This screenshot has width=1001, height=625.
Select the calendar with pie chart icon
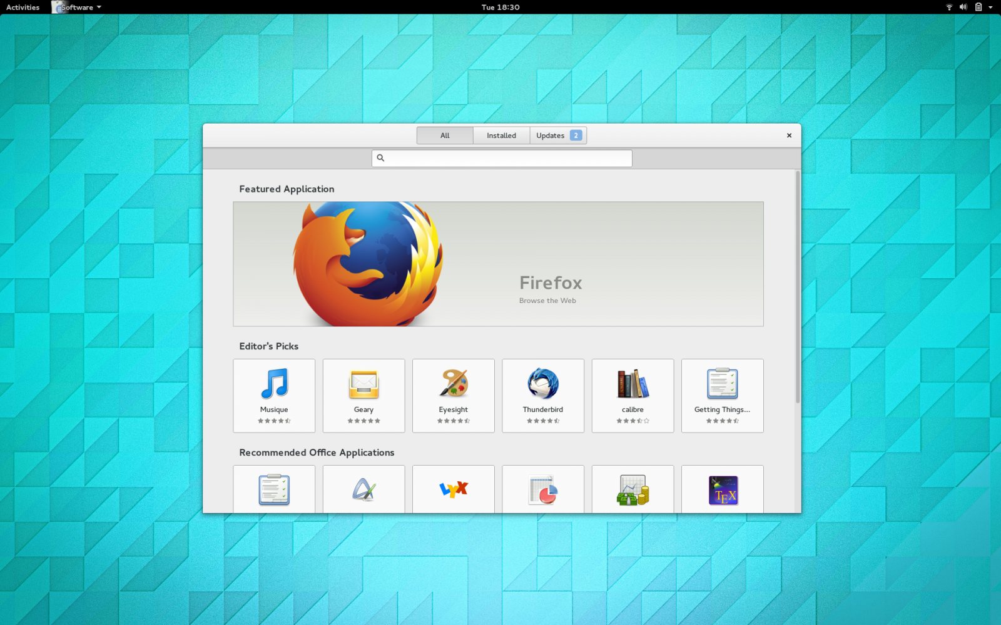coord(543,490)
